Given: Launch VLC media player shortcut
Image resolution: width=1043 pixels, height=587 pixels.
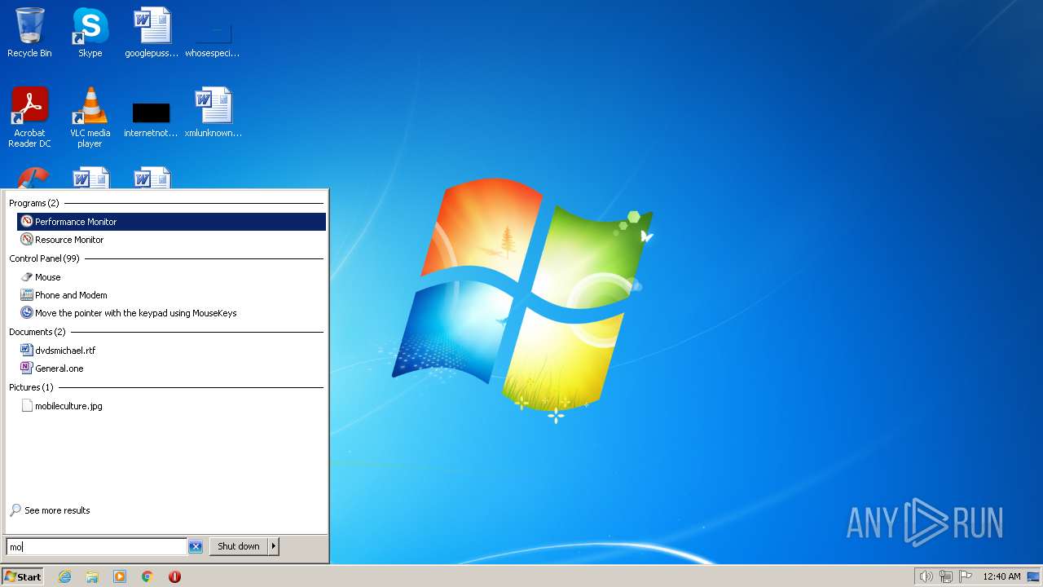Looking at the screenshot, I should tap(90, 117).
